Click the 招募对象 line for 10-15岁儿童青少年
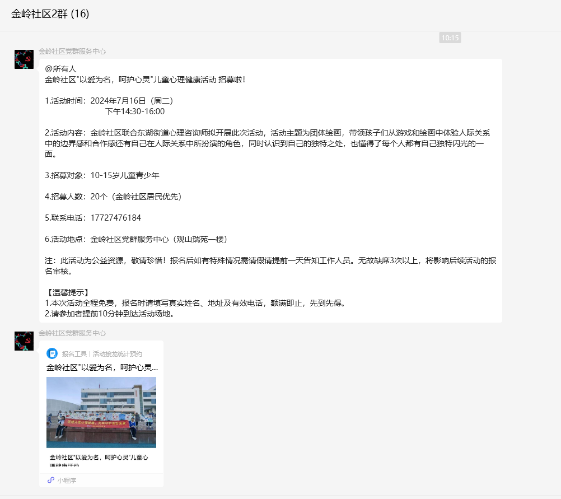Screen dimensions: 561x499 (x=102, y=175)
